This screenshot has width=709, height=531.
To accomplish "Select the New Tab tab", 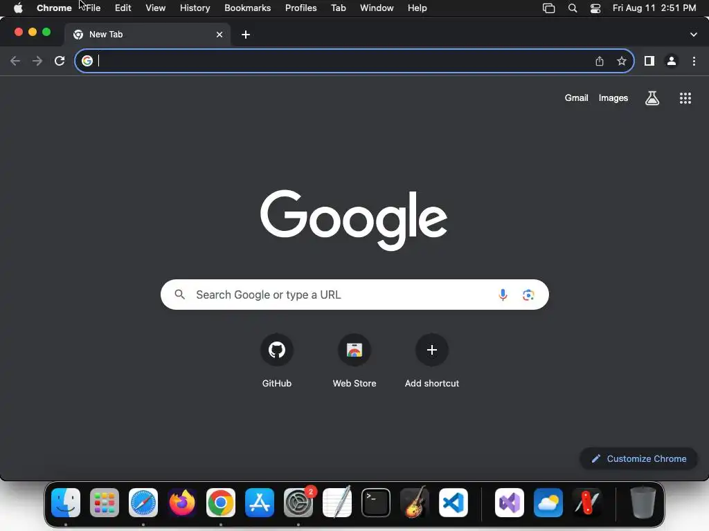I will coord(147,35).
